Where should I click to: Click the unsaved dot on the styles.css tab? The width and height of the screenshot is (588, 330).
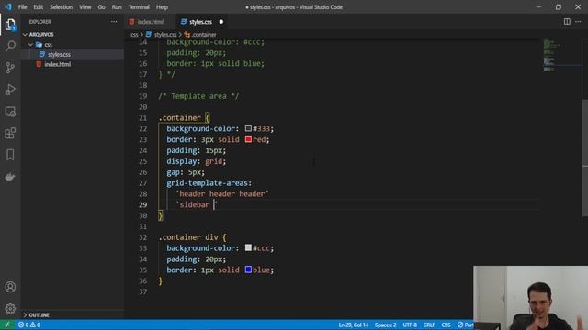point(221,22)
